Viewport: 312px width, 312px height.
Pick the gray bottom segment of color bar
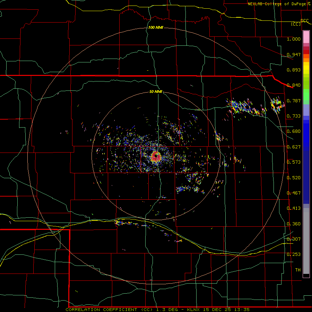coord(306,241)
